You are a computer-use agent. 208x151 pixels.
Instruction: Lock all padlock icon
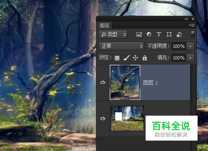coord(145,58)
